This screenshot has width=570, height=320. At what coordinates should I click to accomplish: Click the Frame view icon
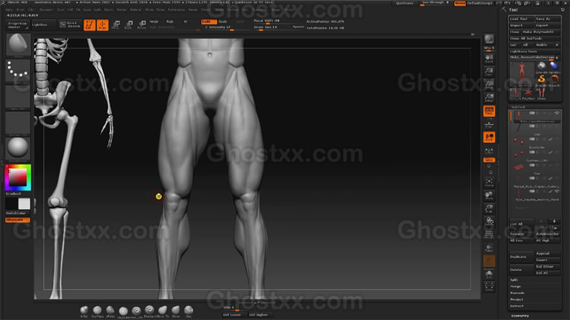click(489, 182)
